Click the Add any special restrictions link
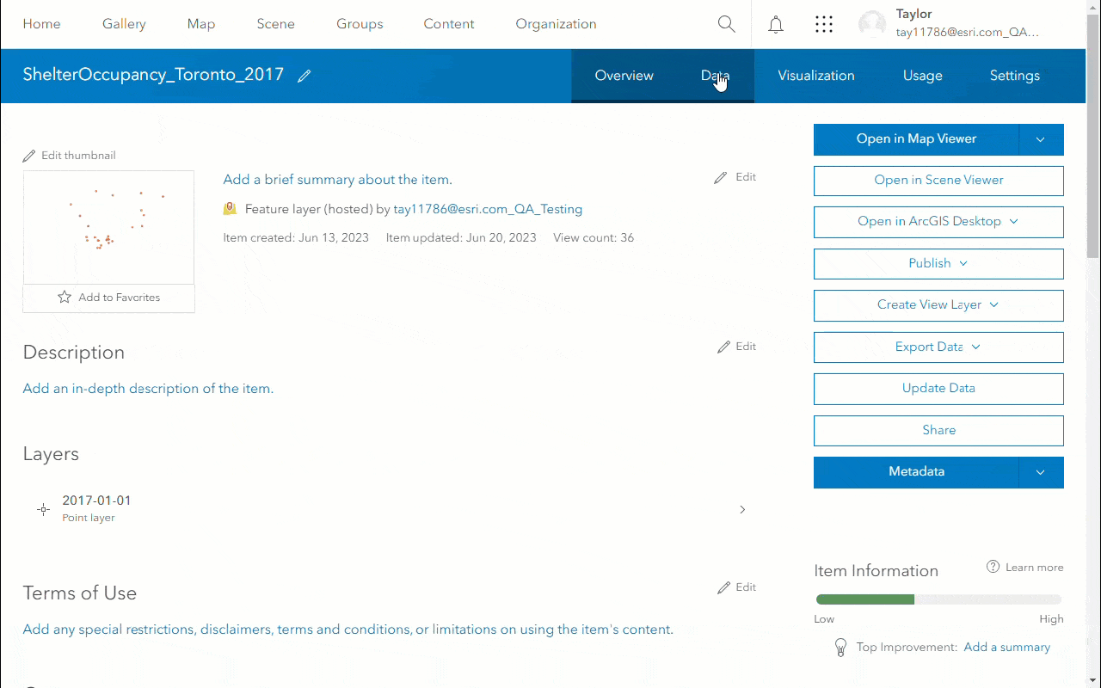The width and height of the screenshot is (1101, 688). [x=348, y=630]
